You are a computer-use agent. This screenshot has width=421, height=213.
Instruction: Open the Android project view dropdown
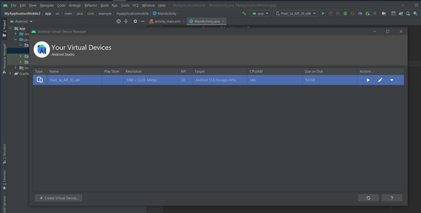pyautogui.click(x=21, y=21)
